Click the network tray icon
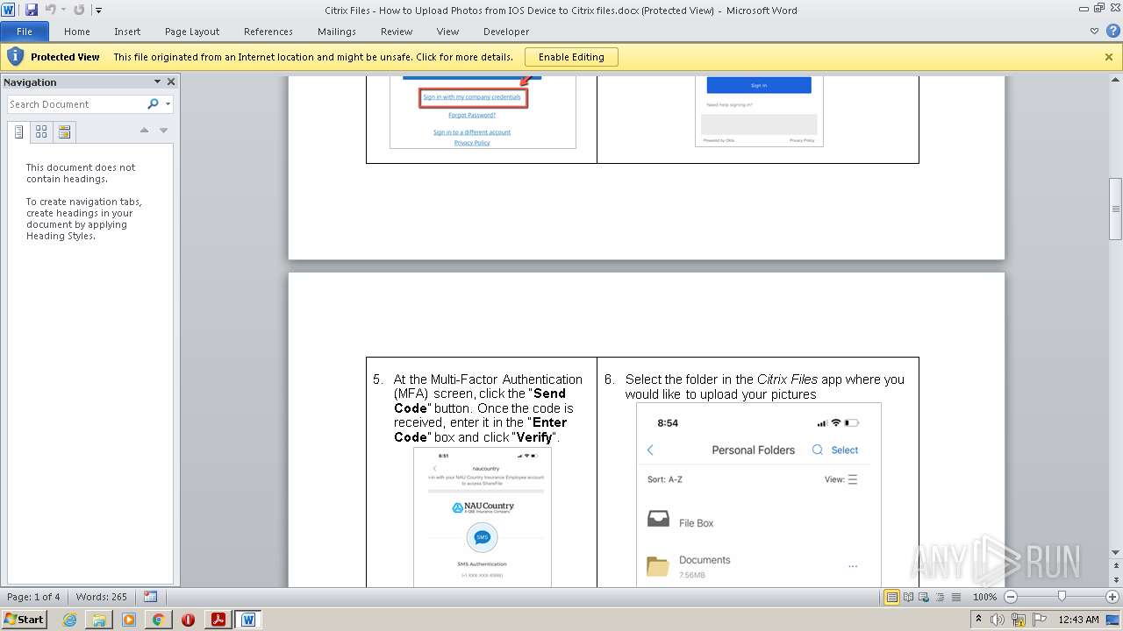 (x=1018, y=620)
